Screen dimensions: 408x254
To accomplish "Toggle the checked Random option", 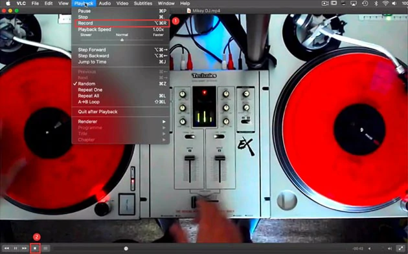I will pyautogui.click(x=120, y=83).
